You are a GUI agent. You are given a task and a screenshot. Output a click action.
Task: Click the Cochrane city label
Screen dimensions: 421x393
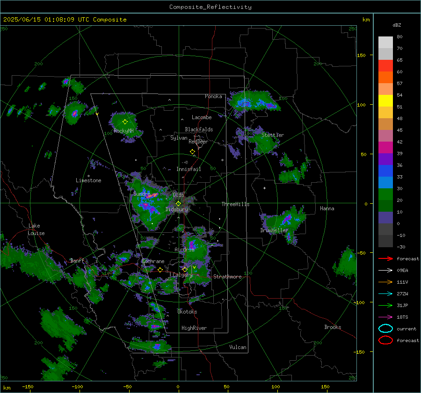(153, 261)
